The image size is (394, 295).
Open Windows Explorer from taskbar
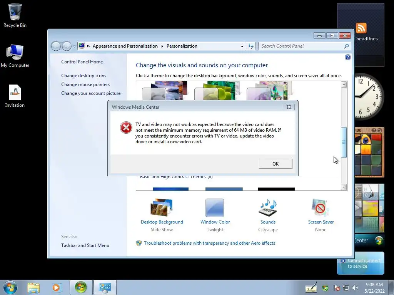pyautogui.click(x=33, y=287)
